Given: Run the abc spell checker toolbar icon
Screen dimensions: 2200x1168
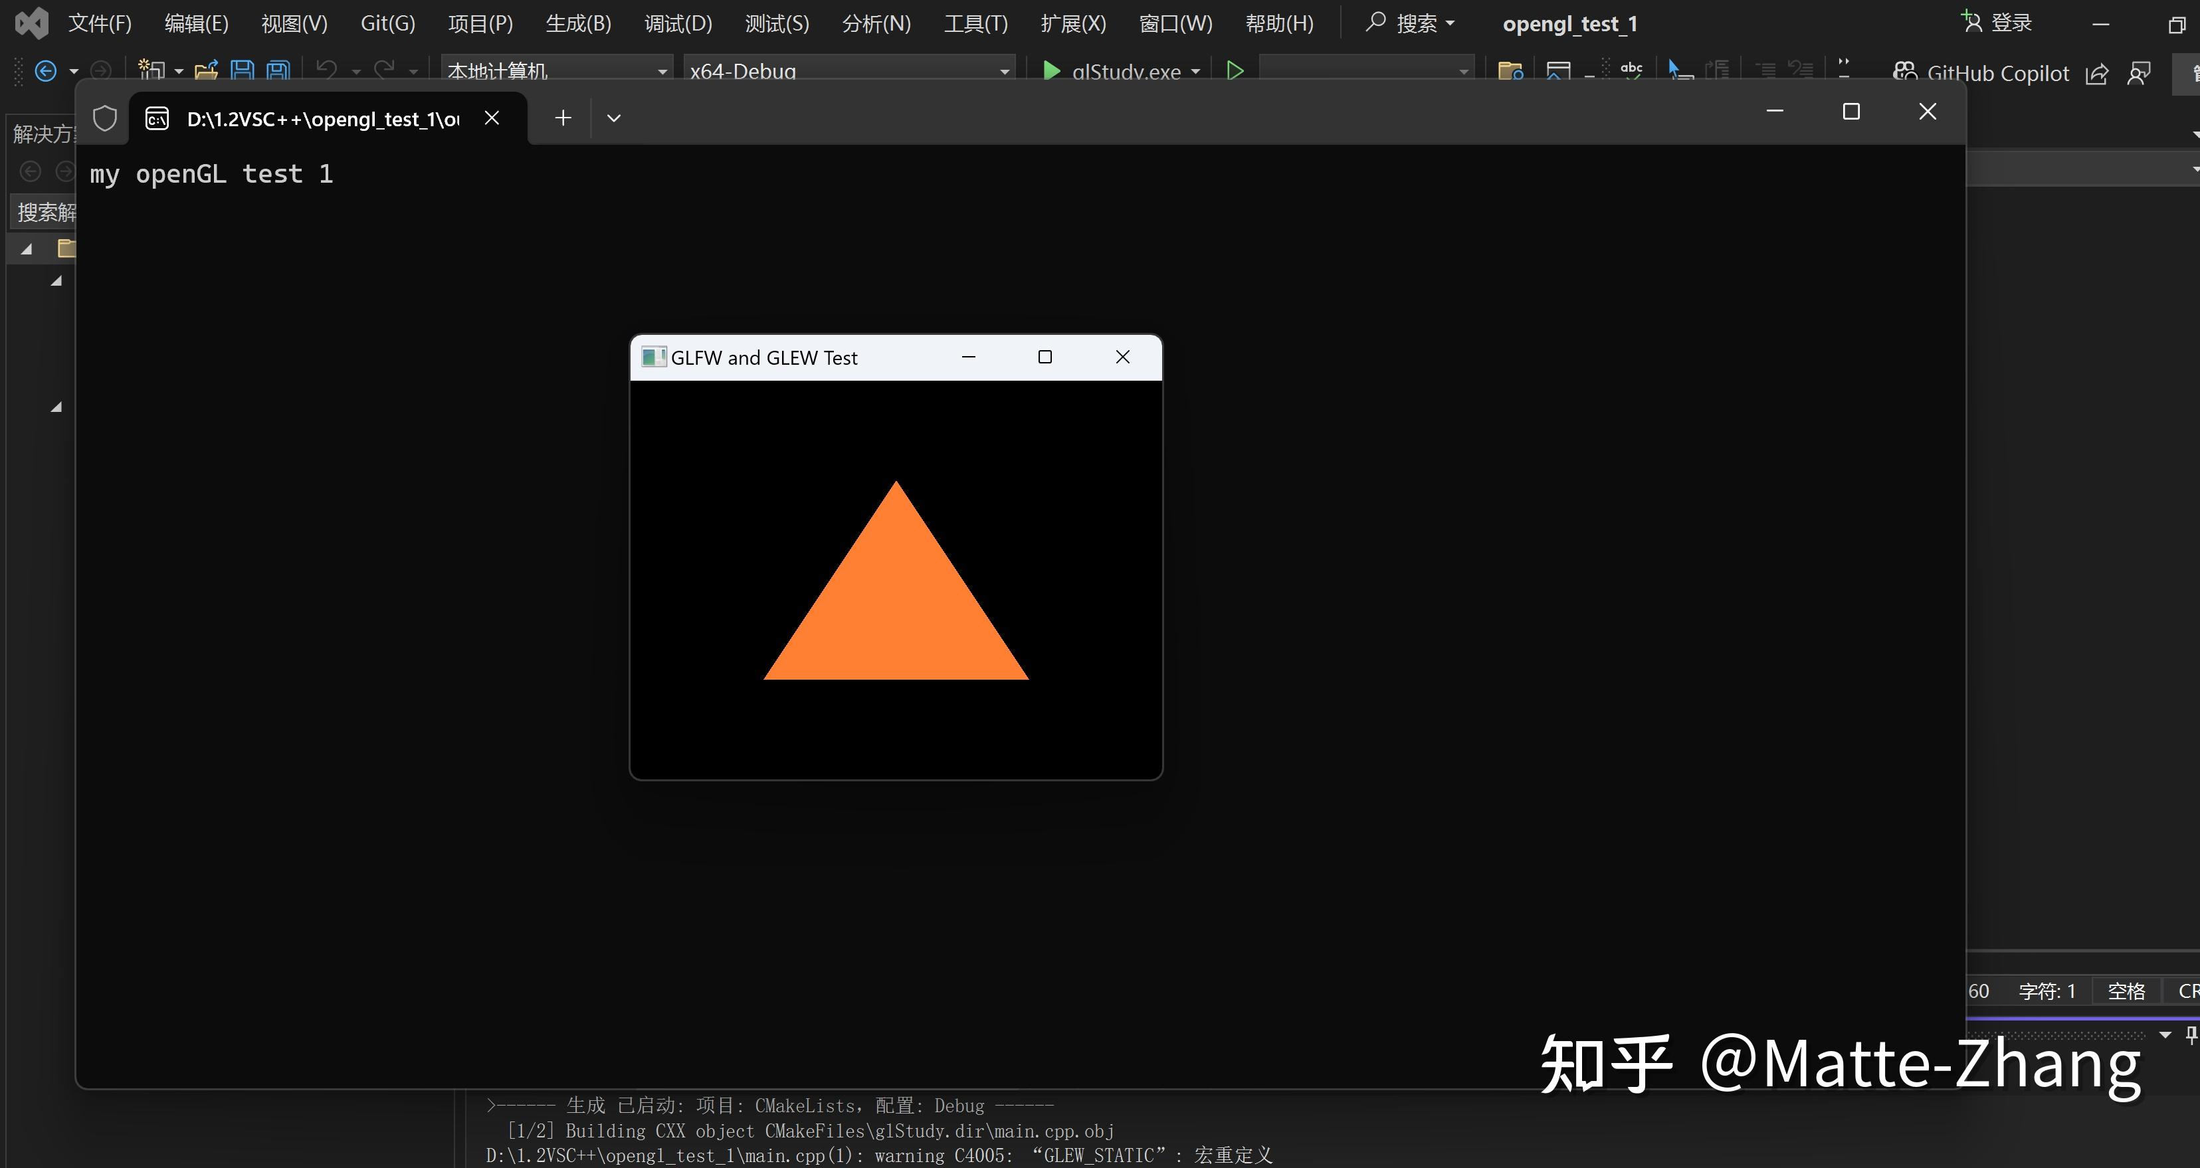Looking at the screenshot, I should click(1631, 70).
